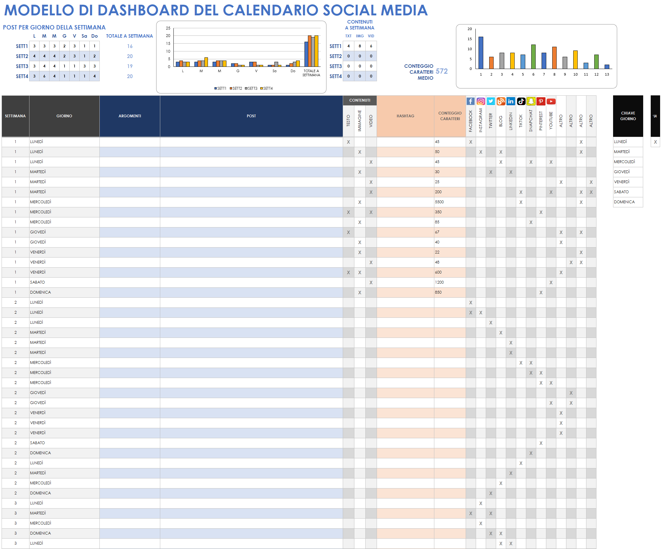Click the SETT1 weekly total 16

pos(130,46)
